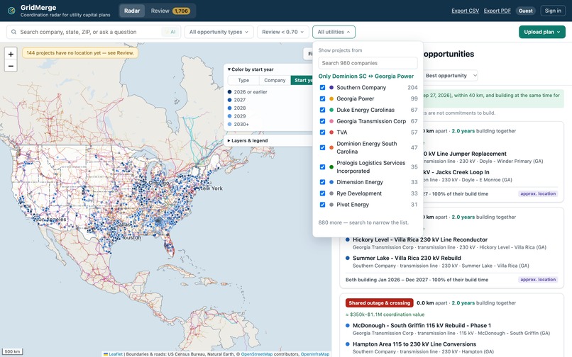572x357 pixels.
Task: Click the 1,706 review count badge
Action: (181, 11)
